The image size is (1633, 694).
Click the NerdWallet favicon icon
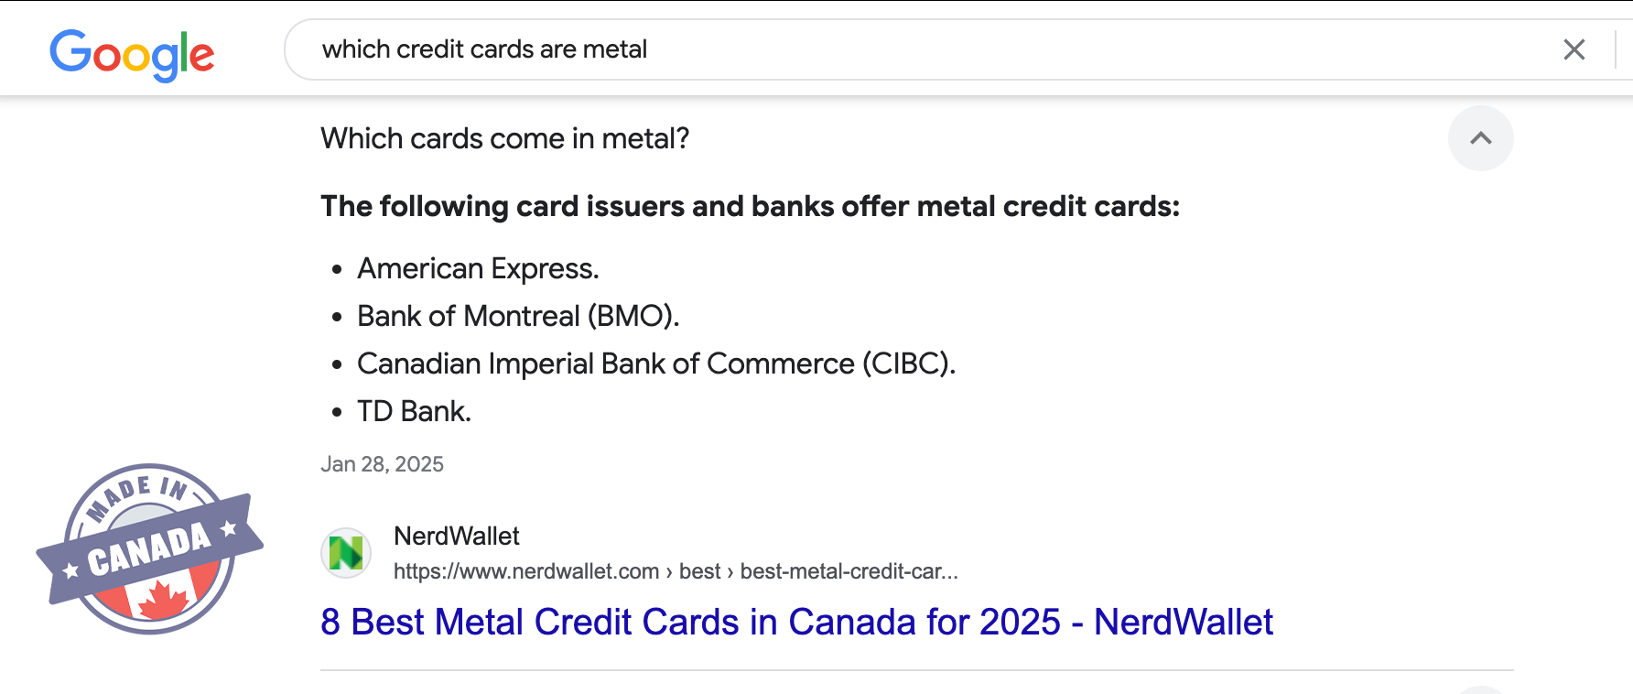pos(346,553)
